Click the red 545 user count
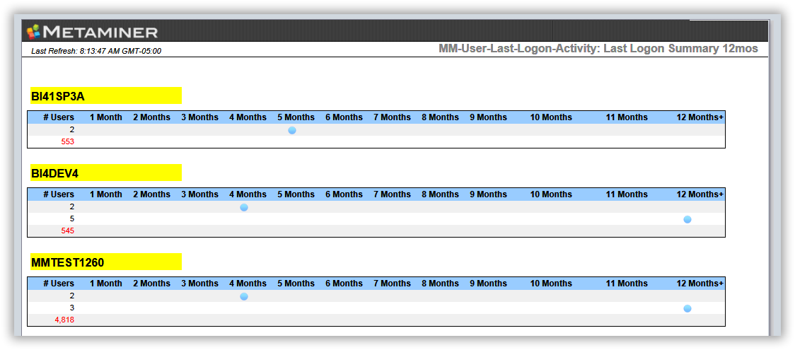The image size is (795, 350). click(x=67, y=231)
